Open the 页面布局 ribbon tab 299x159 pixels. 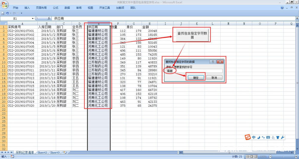tap(41, 8)
